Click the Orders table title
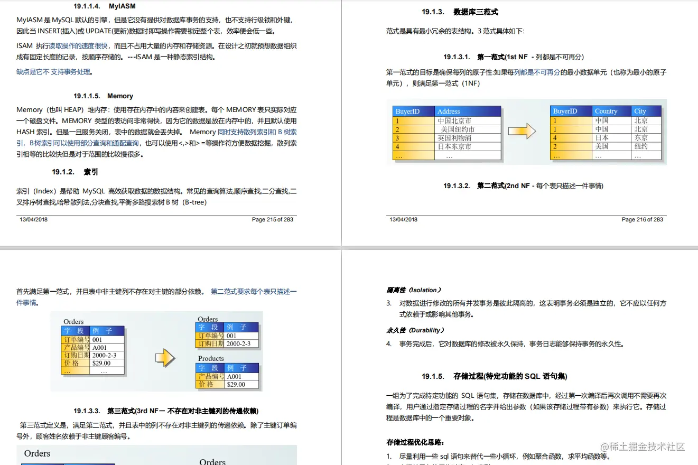Image resolution: width=698 pixels, height=465 pixels. pyautogui.click(x=73, y=321)
